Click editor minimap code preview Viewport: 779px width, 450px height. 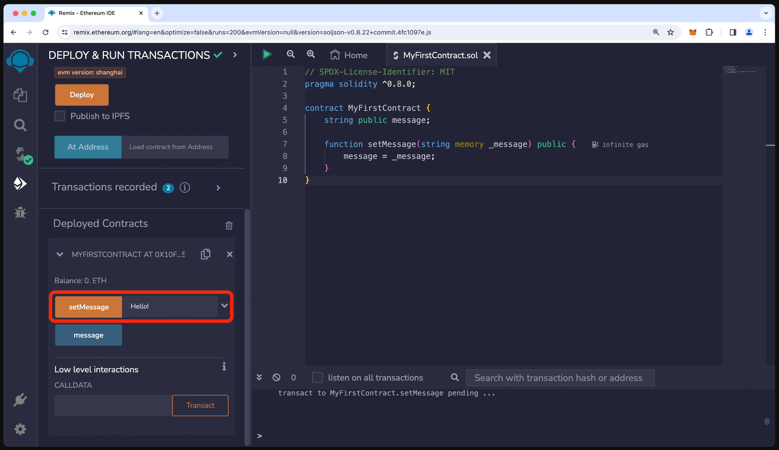coord(739,70)
